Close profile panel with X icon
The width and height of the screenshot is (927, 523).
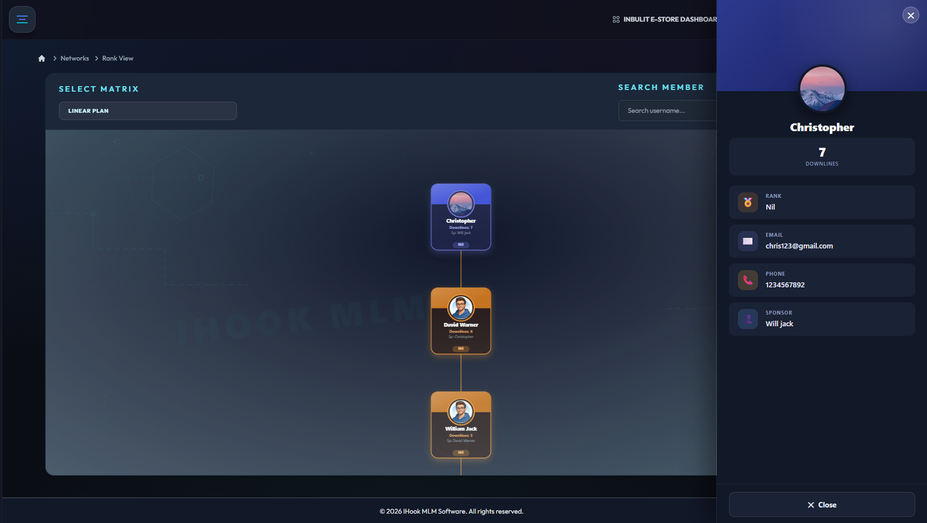click(911, 16)
